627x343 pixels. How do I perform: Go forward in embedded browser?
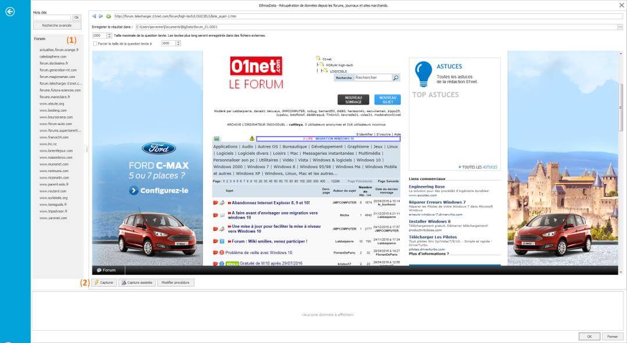coord(101,16)
